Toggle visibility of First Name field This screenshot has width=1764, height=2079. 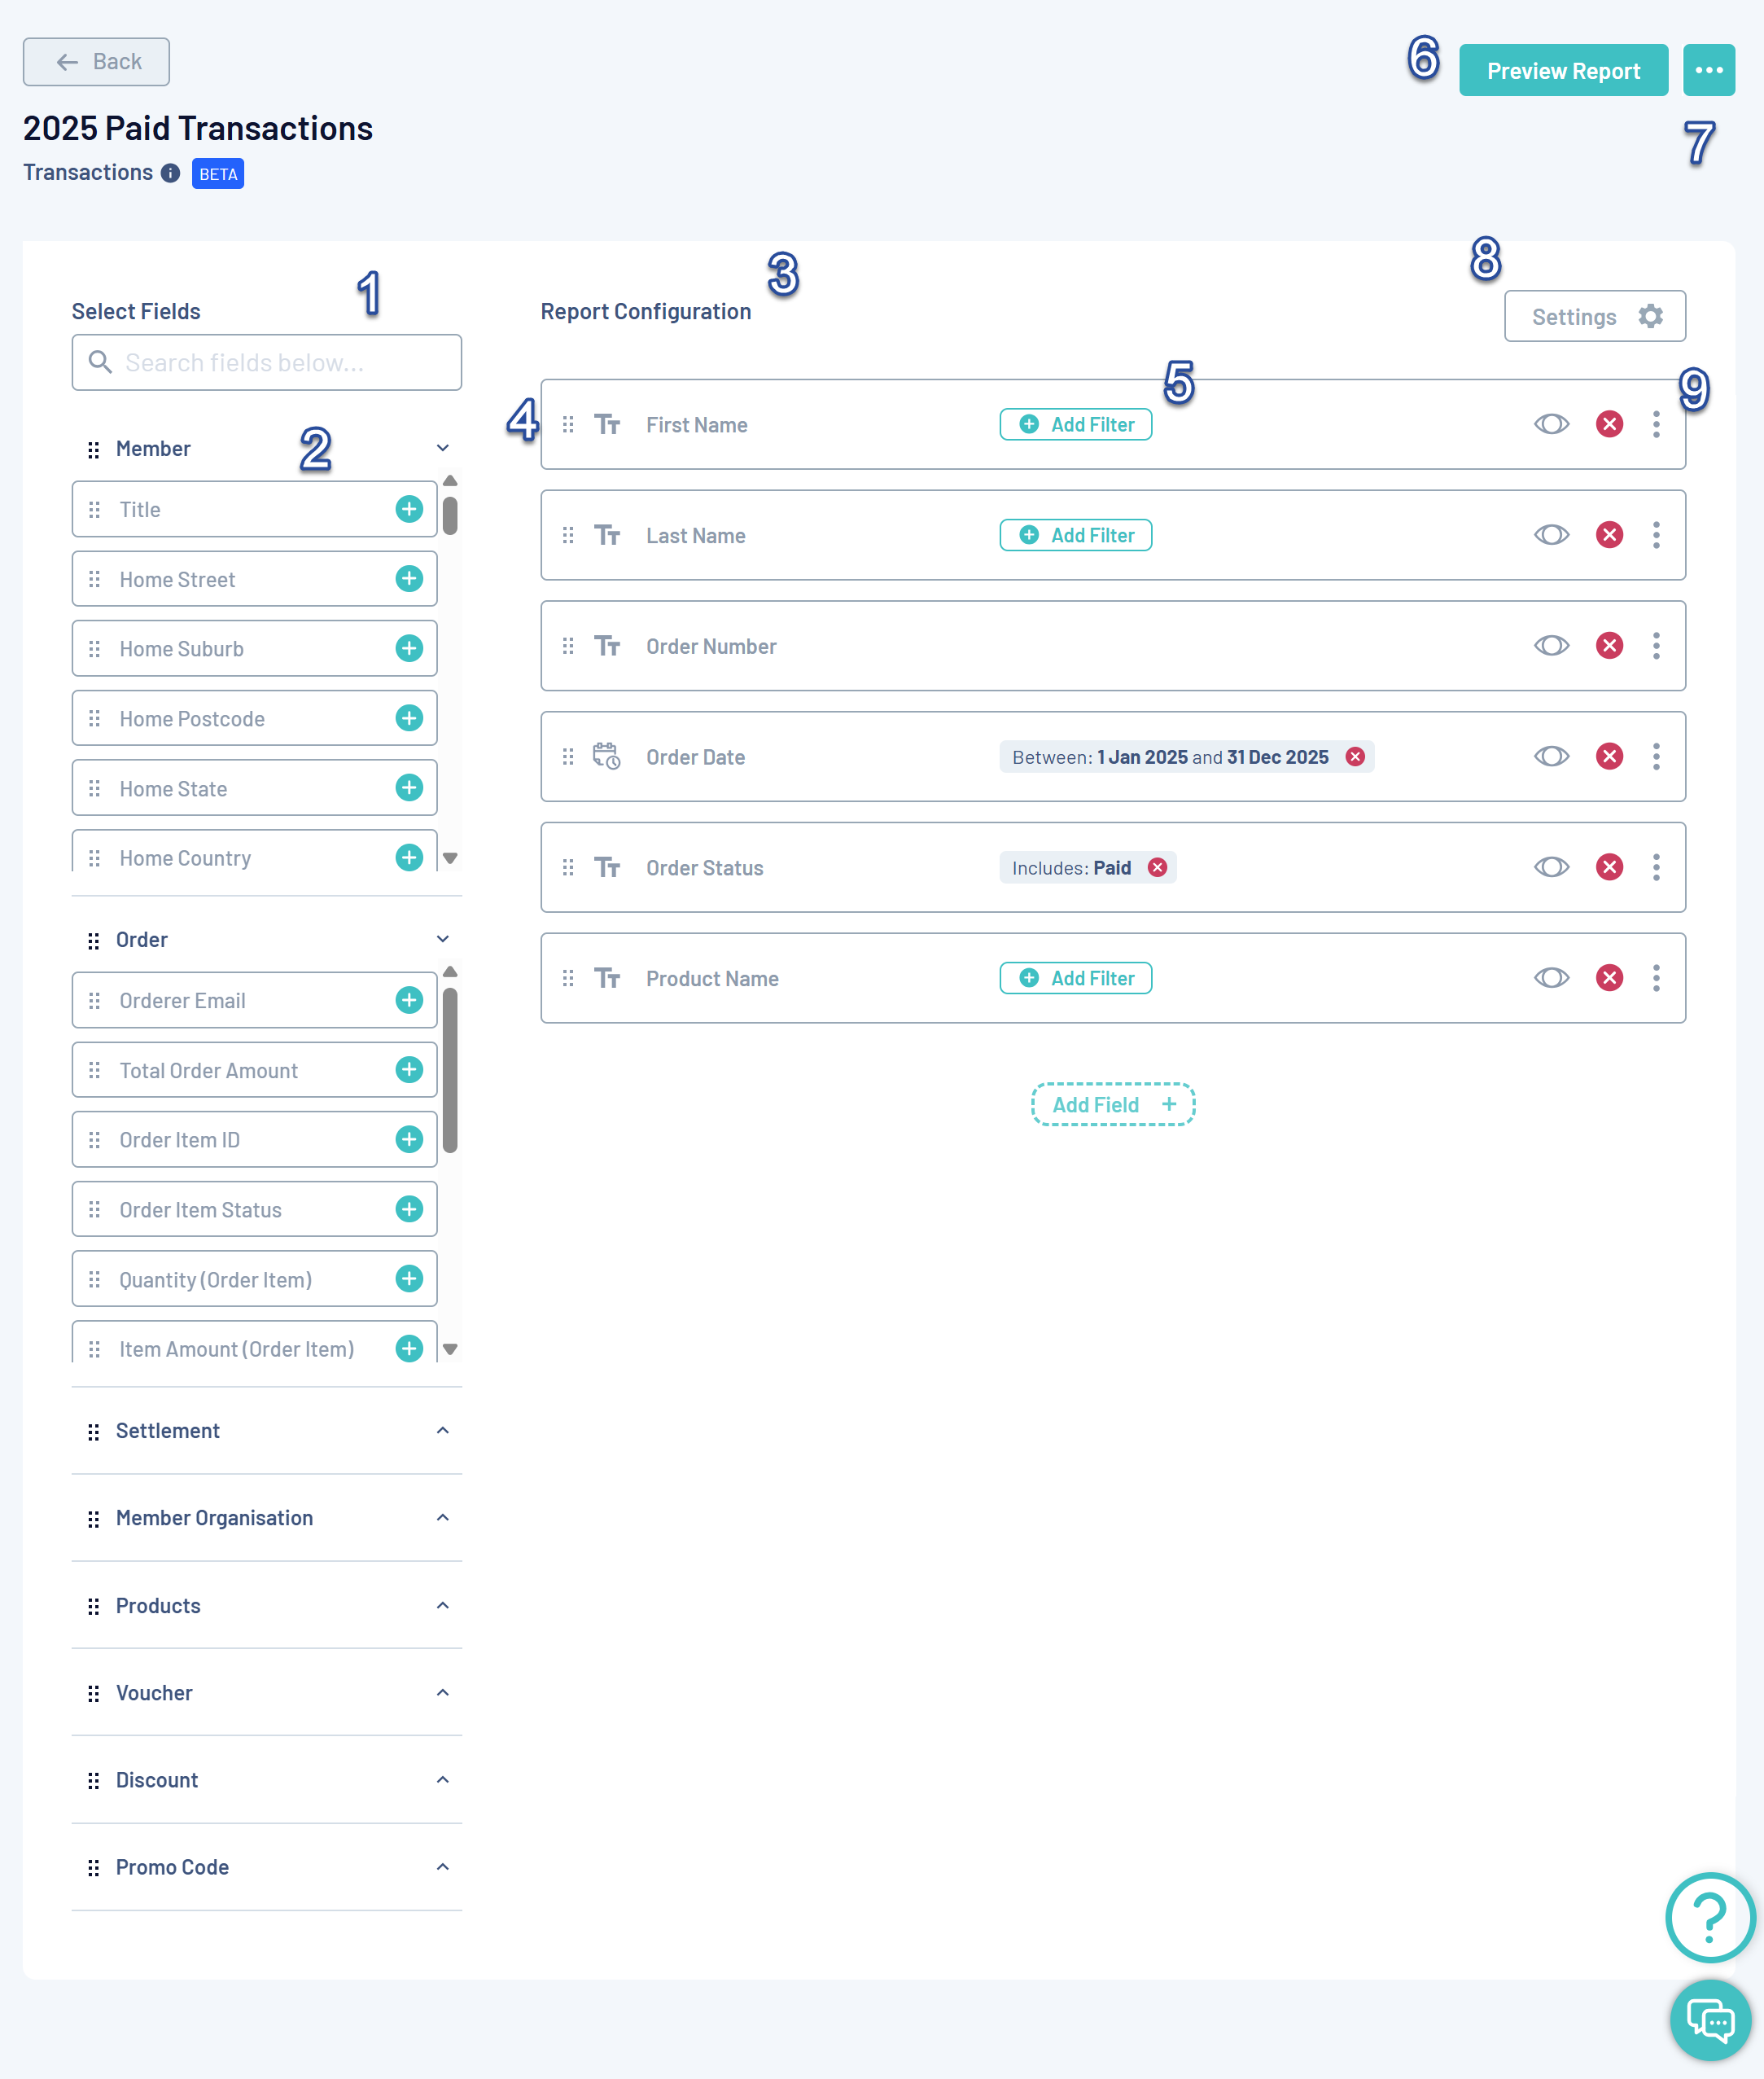tap(1551, 424)
